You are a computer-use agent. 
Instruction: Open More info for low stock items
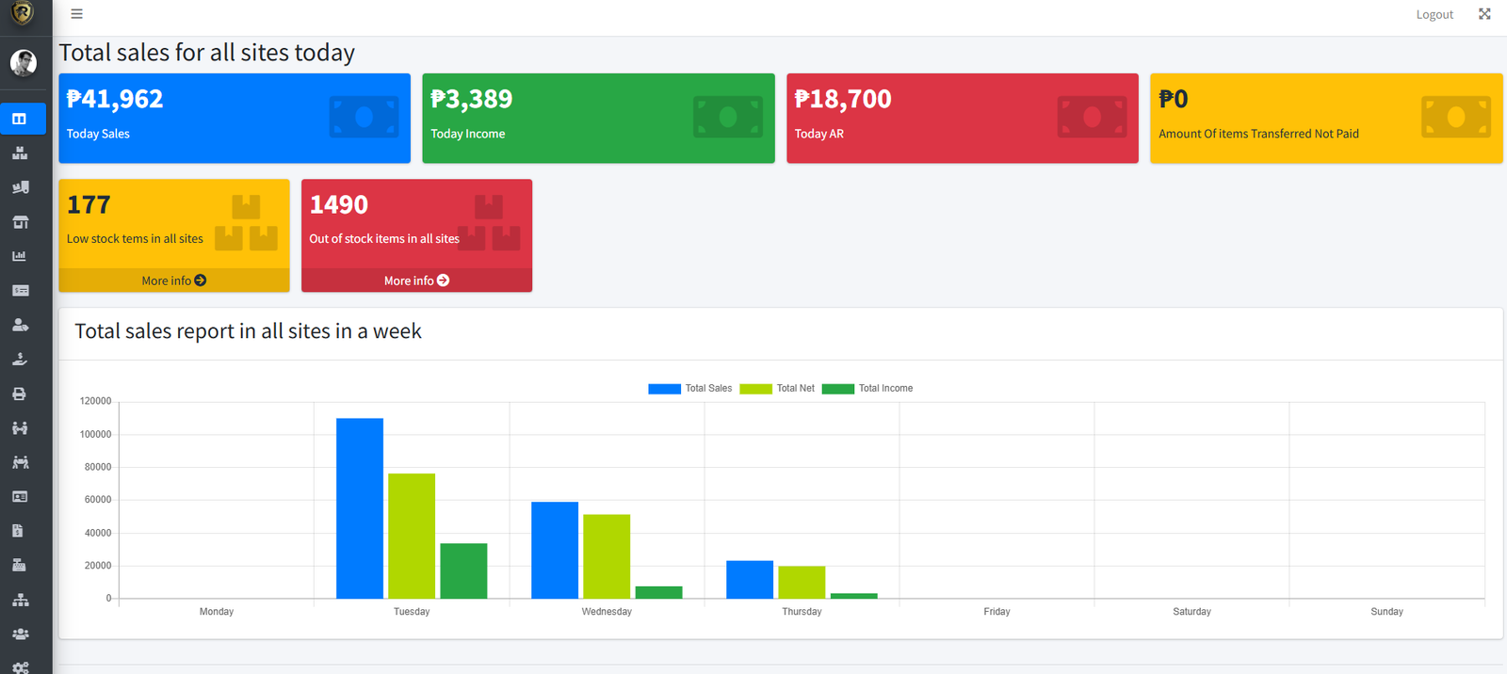[173, 281]
